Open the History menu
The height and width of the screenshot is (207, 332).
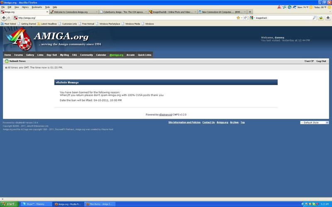pyautogui.click(x=25, y=7)
